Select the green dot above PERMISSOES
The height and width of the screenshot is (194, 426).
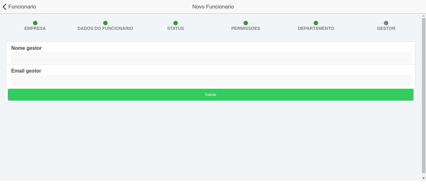pyautogui.click(x=246, y=23)
